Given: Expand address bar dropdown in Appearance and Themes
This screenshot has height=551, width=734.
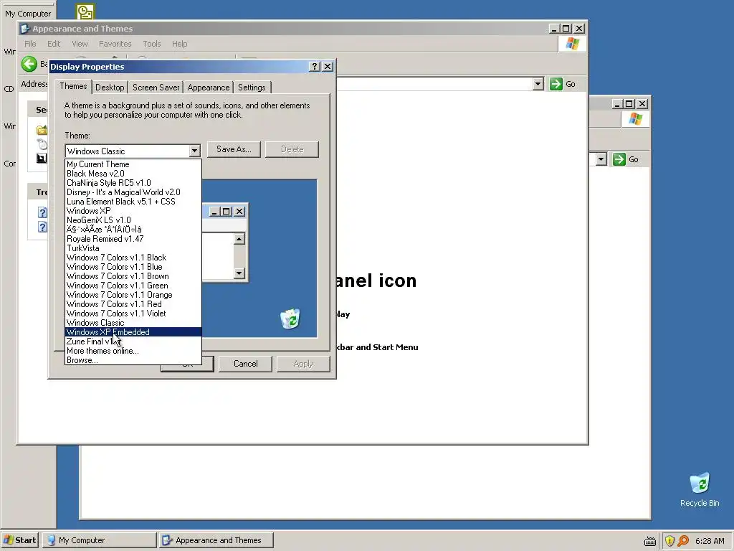Looking at the screenshot, I should 538,84.
